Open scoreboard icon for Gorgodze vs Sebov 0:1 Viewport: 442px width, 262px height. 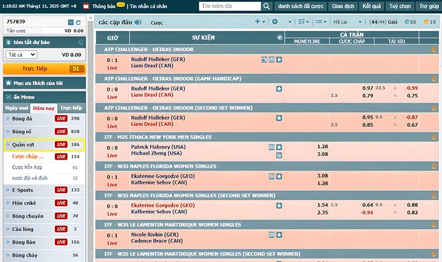tap(272, 176)
